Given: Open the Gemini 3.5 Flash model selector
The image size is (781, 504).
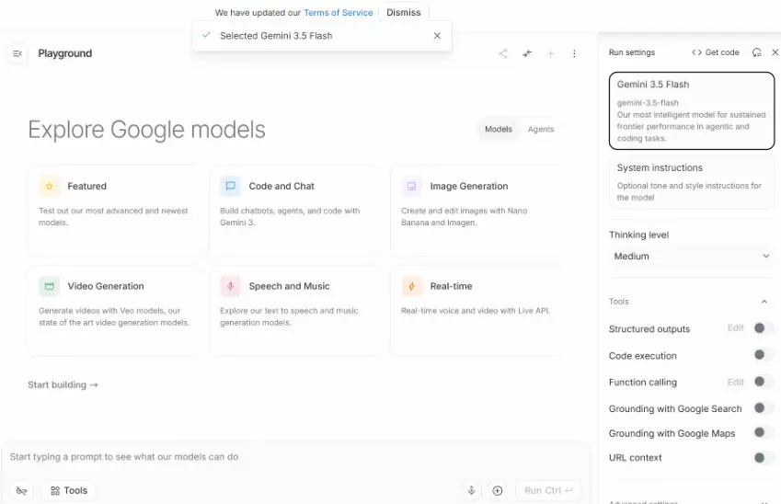Looking at the screenshot, I should pos(692,110).
